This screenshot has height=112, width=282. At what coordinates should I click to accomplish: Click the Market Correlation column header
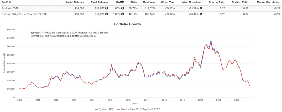pos(269,2)
